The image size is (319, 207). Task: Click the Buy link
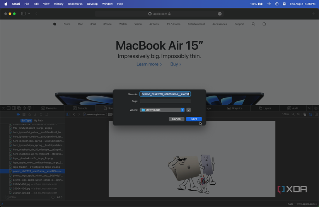[x=176, y=64]
